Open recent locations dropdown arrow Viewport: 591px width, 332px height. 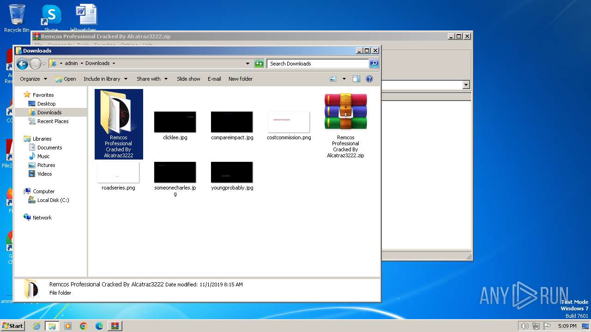tap(44, 64)
